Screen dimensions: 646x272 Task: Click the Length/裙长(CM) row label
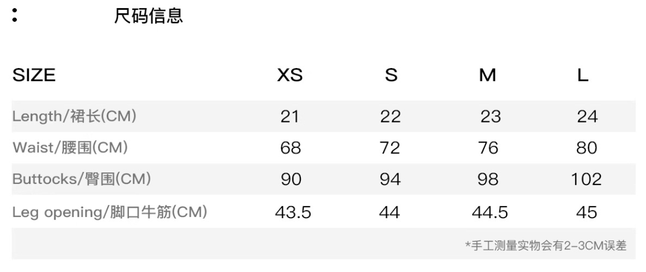pos(74,116)
